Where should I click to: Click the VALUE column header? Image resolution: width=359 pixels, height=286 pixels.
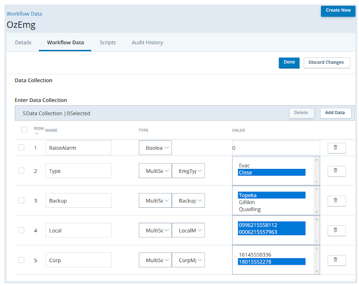point(238,130)
